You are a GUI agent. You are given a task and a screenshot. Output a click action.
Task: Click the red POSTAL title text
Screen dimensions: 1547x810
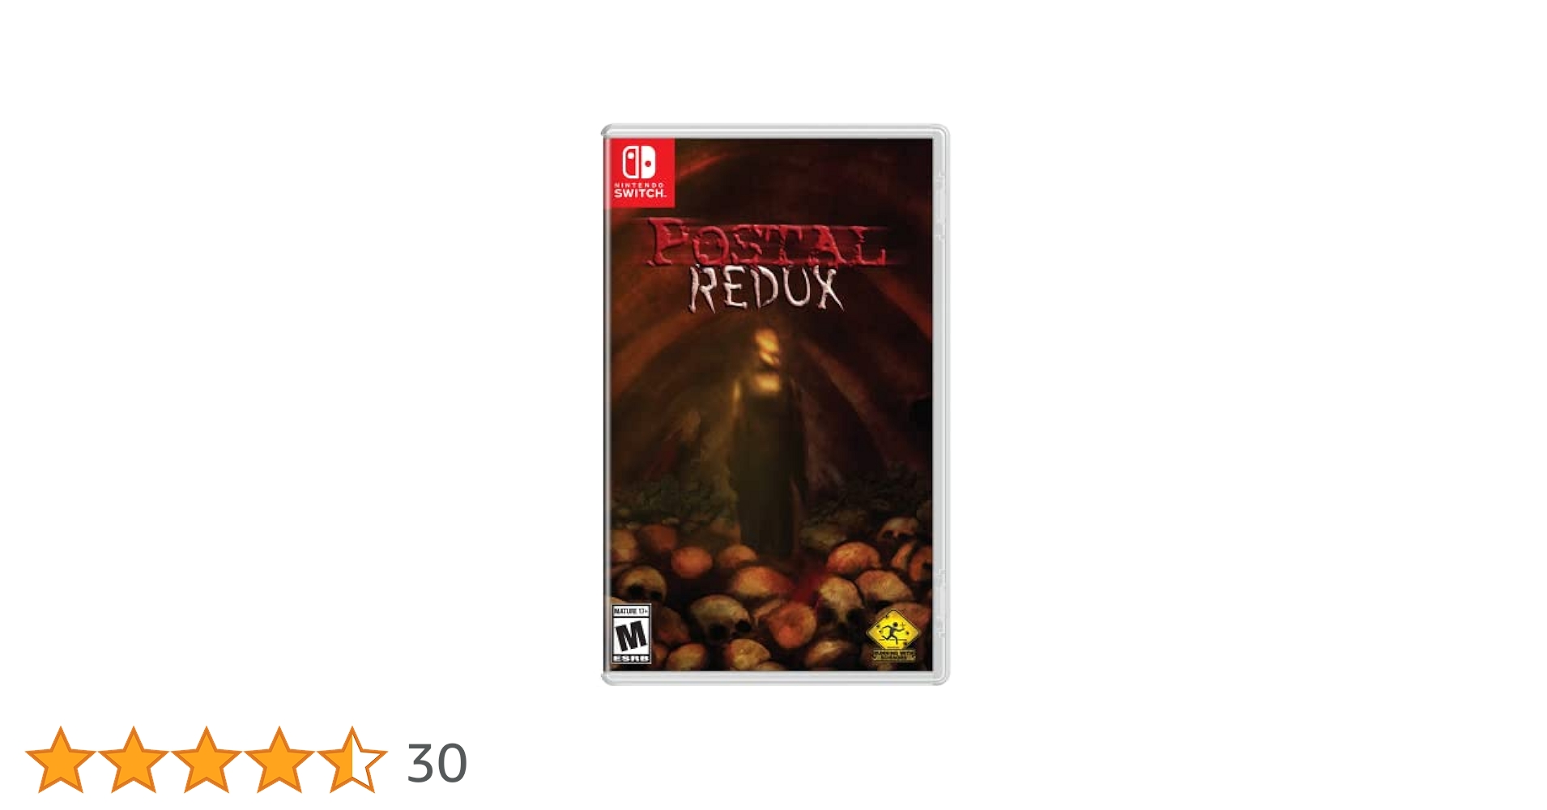[x=765, y=243]
